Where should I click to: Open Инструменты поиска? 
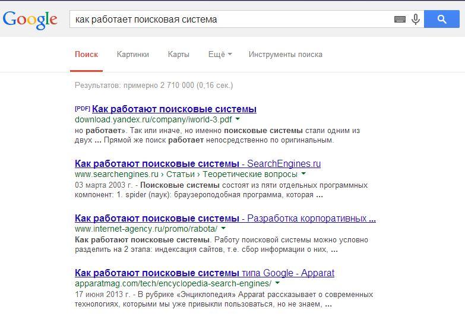pyautogui.click(x=285, y=55)
